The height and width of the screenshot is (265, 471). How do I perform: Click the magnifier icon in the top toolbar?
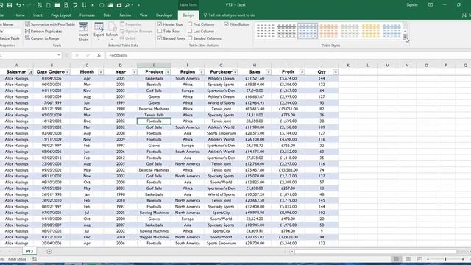click(127, 5)
